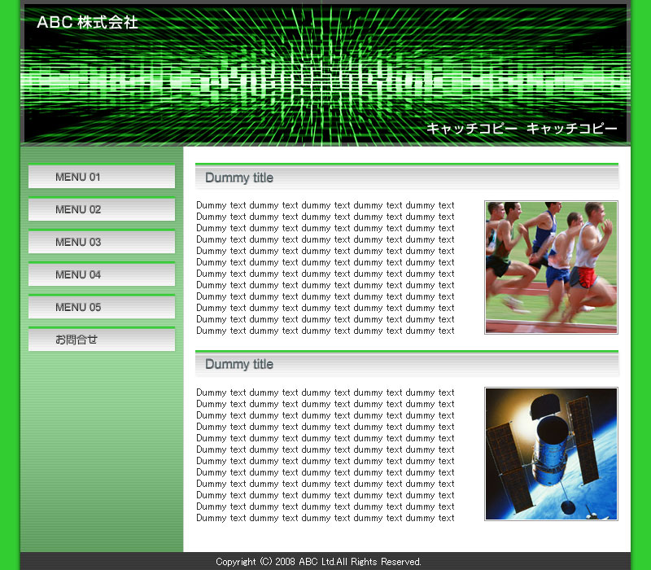
Task: Open the space satellite photo thumbnail
Action: tap(551, 454)
